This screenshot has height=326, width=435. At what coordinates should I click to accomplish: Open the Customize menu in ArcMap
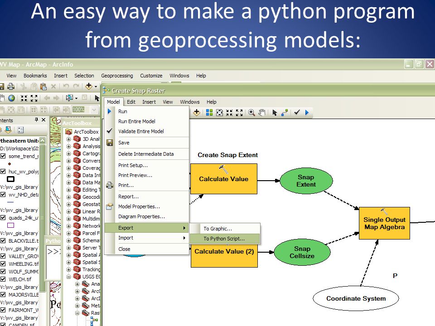coord(151,76)
